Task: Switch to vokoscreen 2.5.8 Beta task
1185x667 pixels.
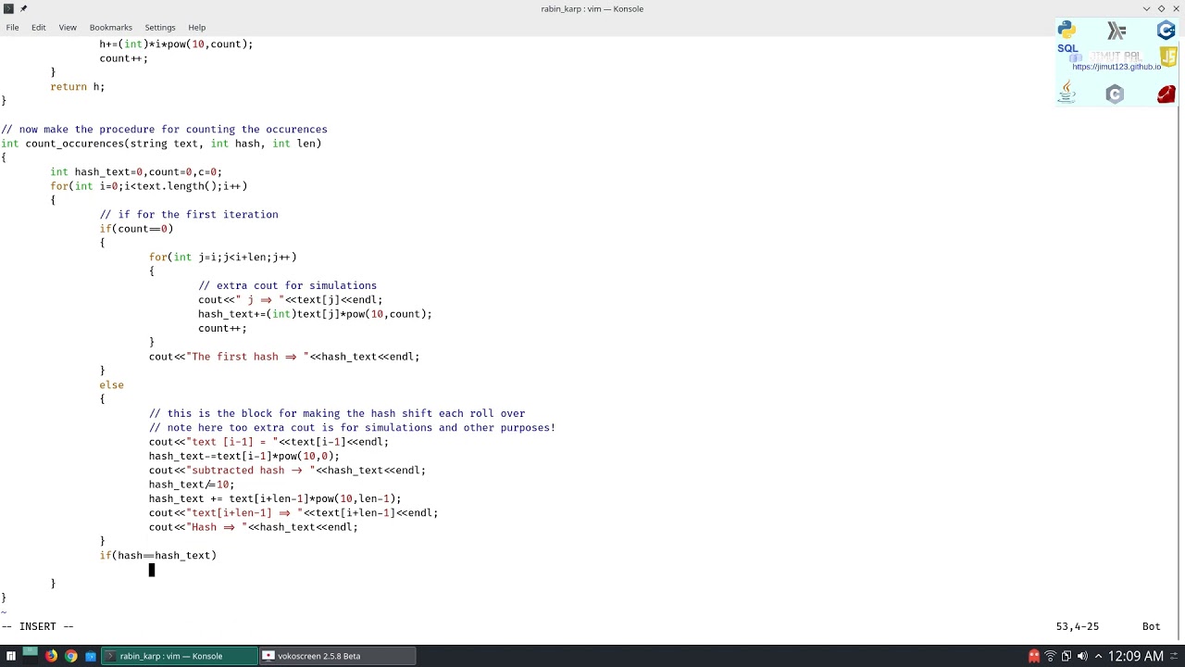Action: 337,656
